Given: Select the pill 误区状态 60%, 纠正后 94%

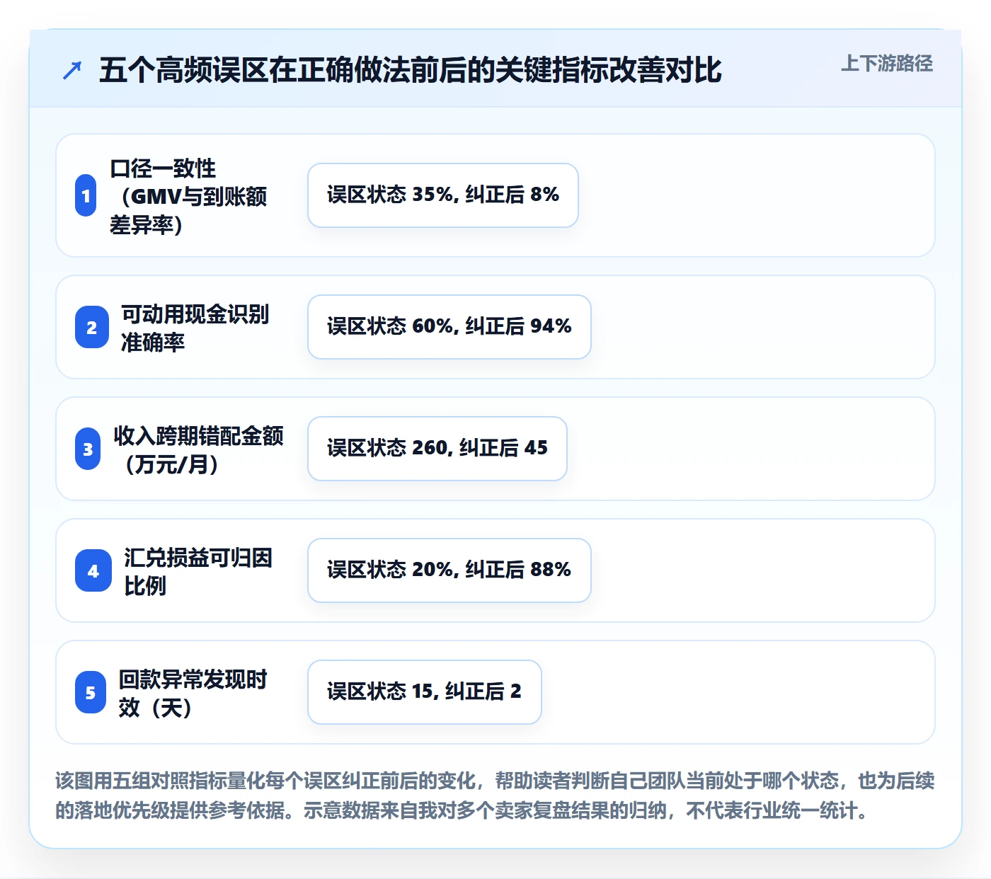Looking at the screenshot, I should (449, 327).
